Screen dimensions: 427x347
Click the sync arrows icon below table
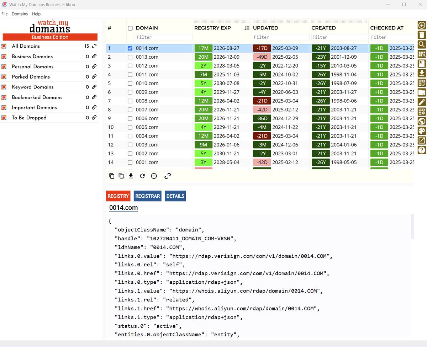[x=168, y=176]
